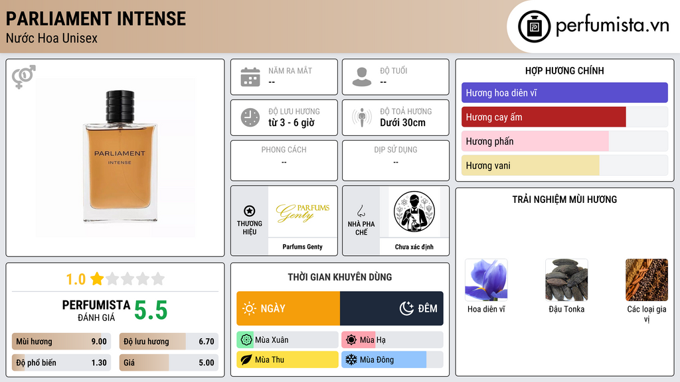Click the clock icon beside Độ lưu hương
Screen dimensions: 680x382
pyautogui.click(x=250, y=117)
